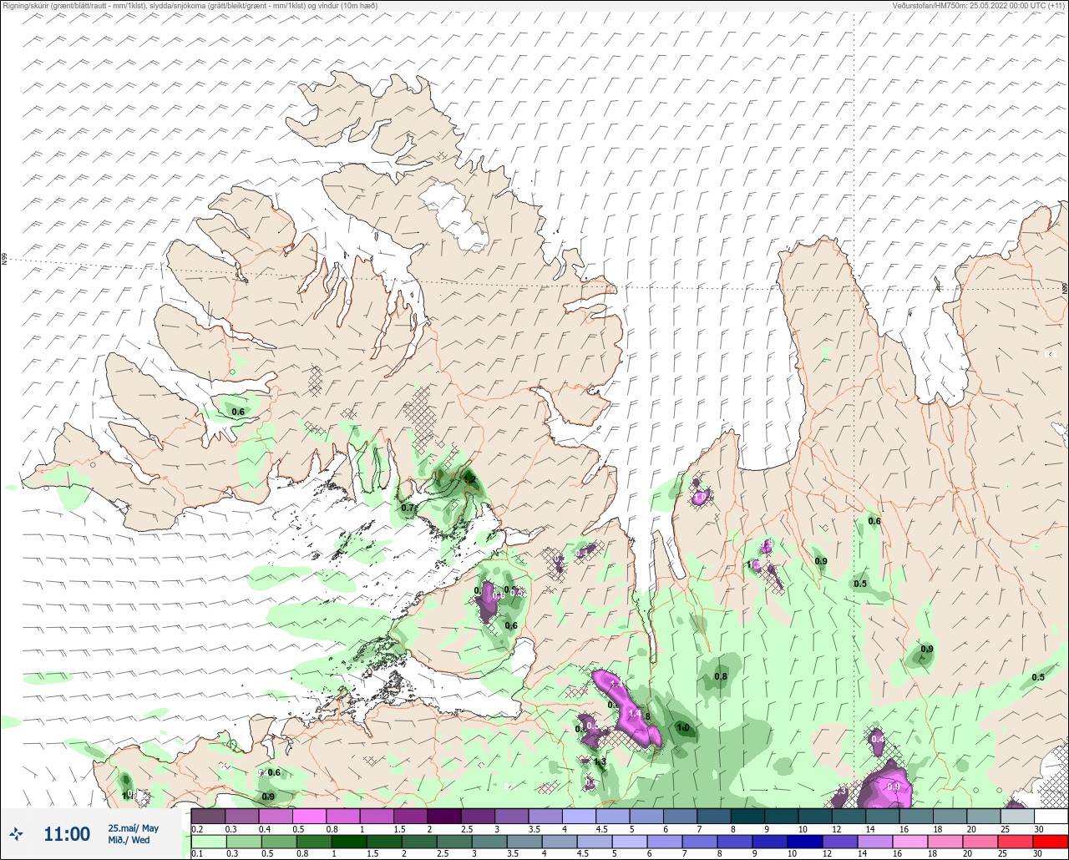Screen dimensions: 1069x860
Task: Select the dark purple 2 swatch in the upper legend
Action: [443, 816]
